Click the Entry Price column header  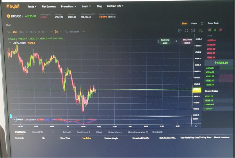[65, 138]
